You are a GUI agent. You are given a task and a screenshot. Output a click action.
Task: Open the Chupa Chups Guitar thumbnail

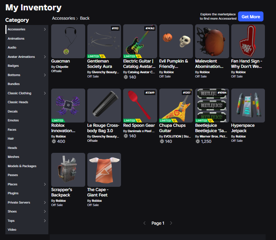pyautogui.click(x=176, y=105)
